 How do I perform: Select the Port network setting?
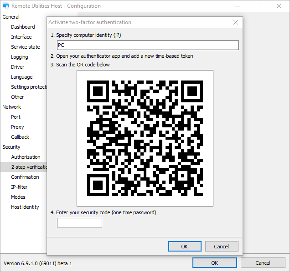16,117
